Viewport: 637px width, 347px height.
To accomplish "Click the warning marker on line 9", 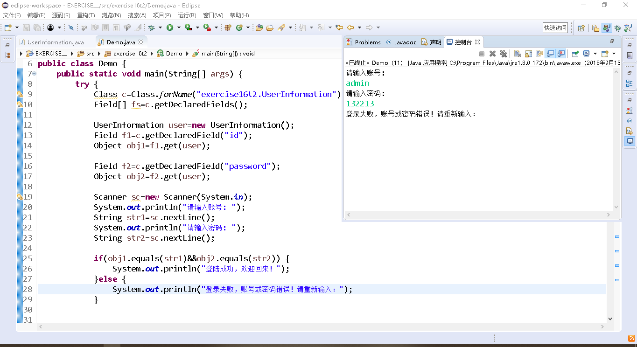I will pyautogui.click(x=20, y=94).
